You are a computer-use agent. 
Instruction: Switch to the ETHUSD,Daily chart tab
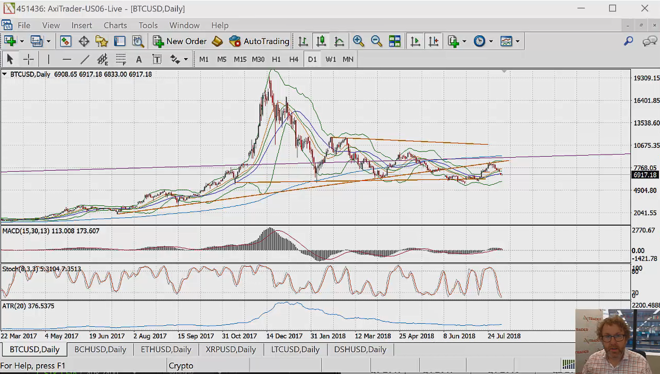(166, 349)
